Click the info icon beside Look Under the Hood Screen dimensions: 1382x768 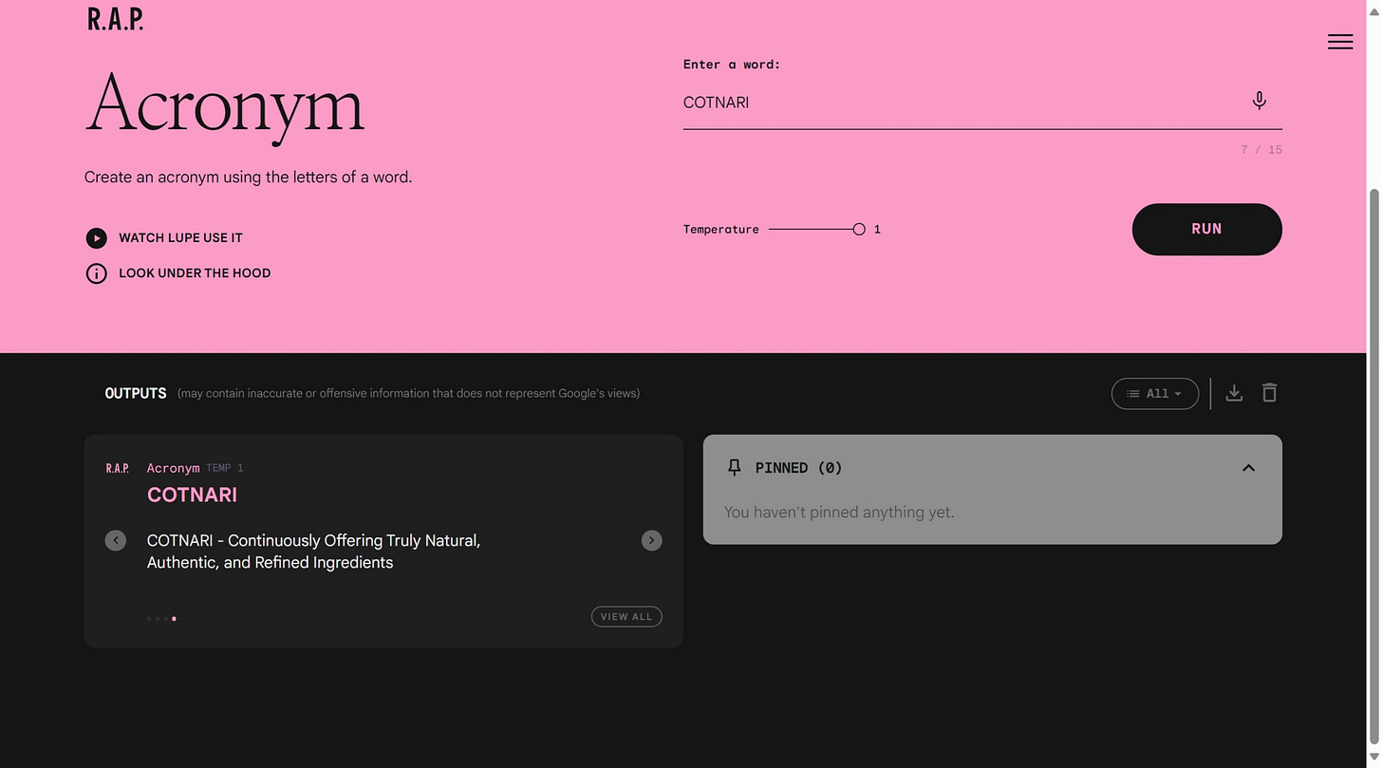tap(96, 273)
